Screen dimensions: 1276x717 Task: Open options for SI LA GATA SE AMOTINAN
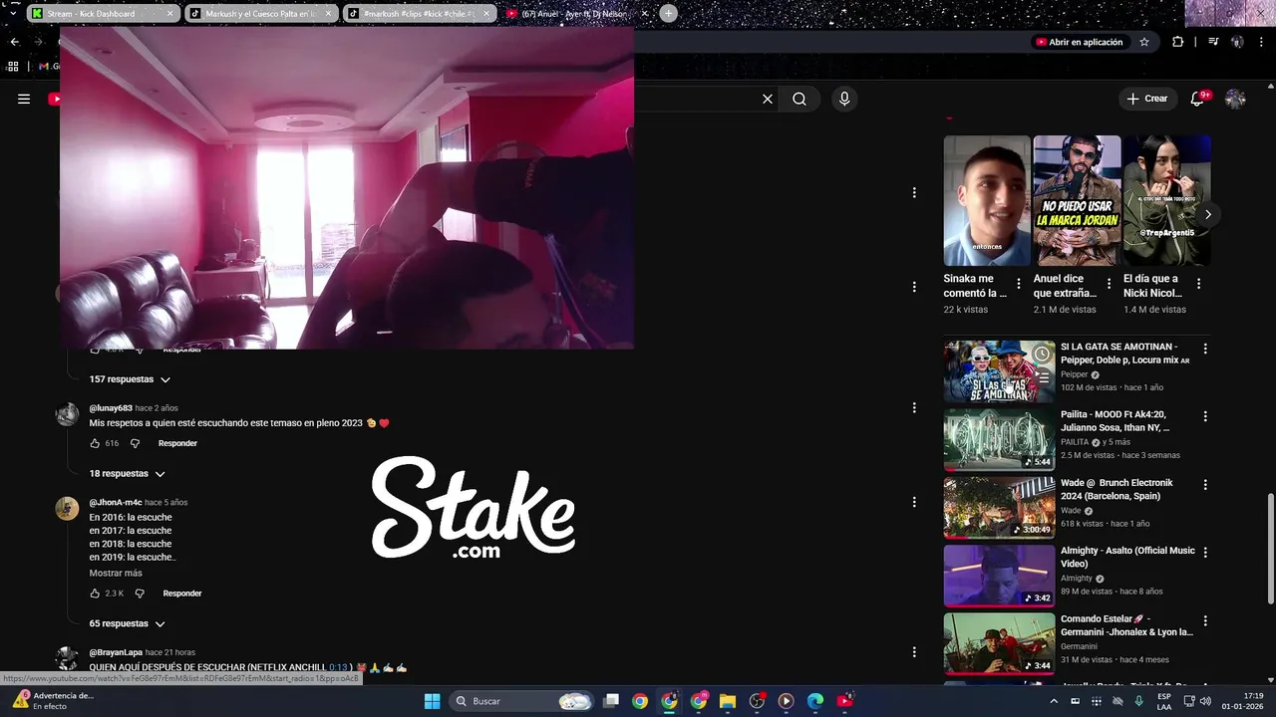click(x=1205, y=349)
